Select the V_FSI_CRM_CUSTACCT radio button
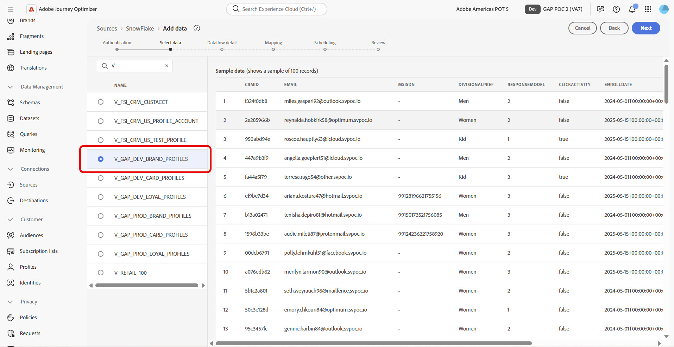The width and height of the screenshot is (674, 347). pyautogui.click(x=101, y=102)
